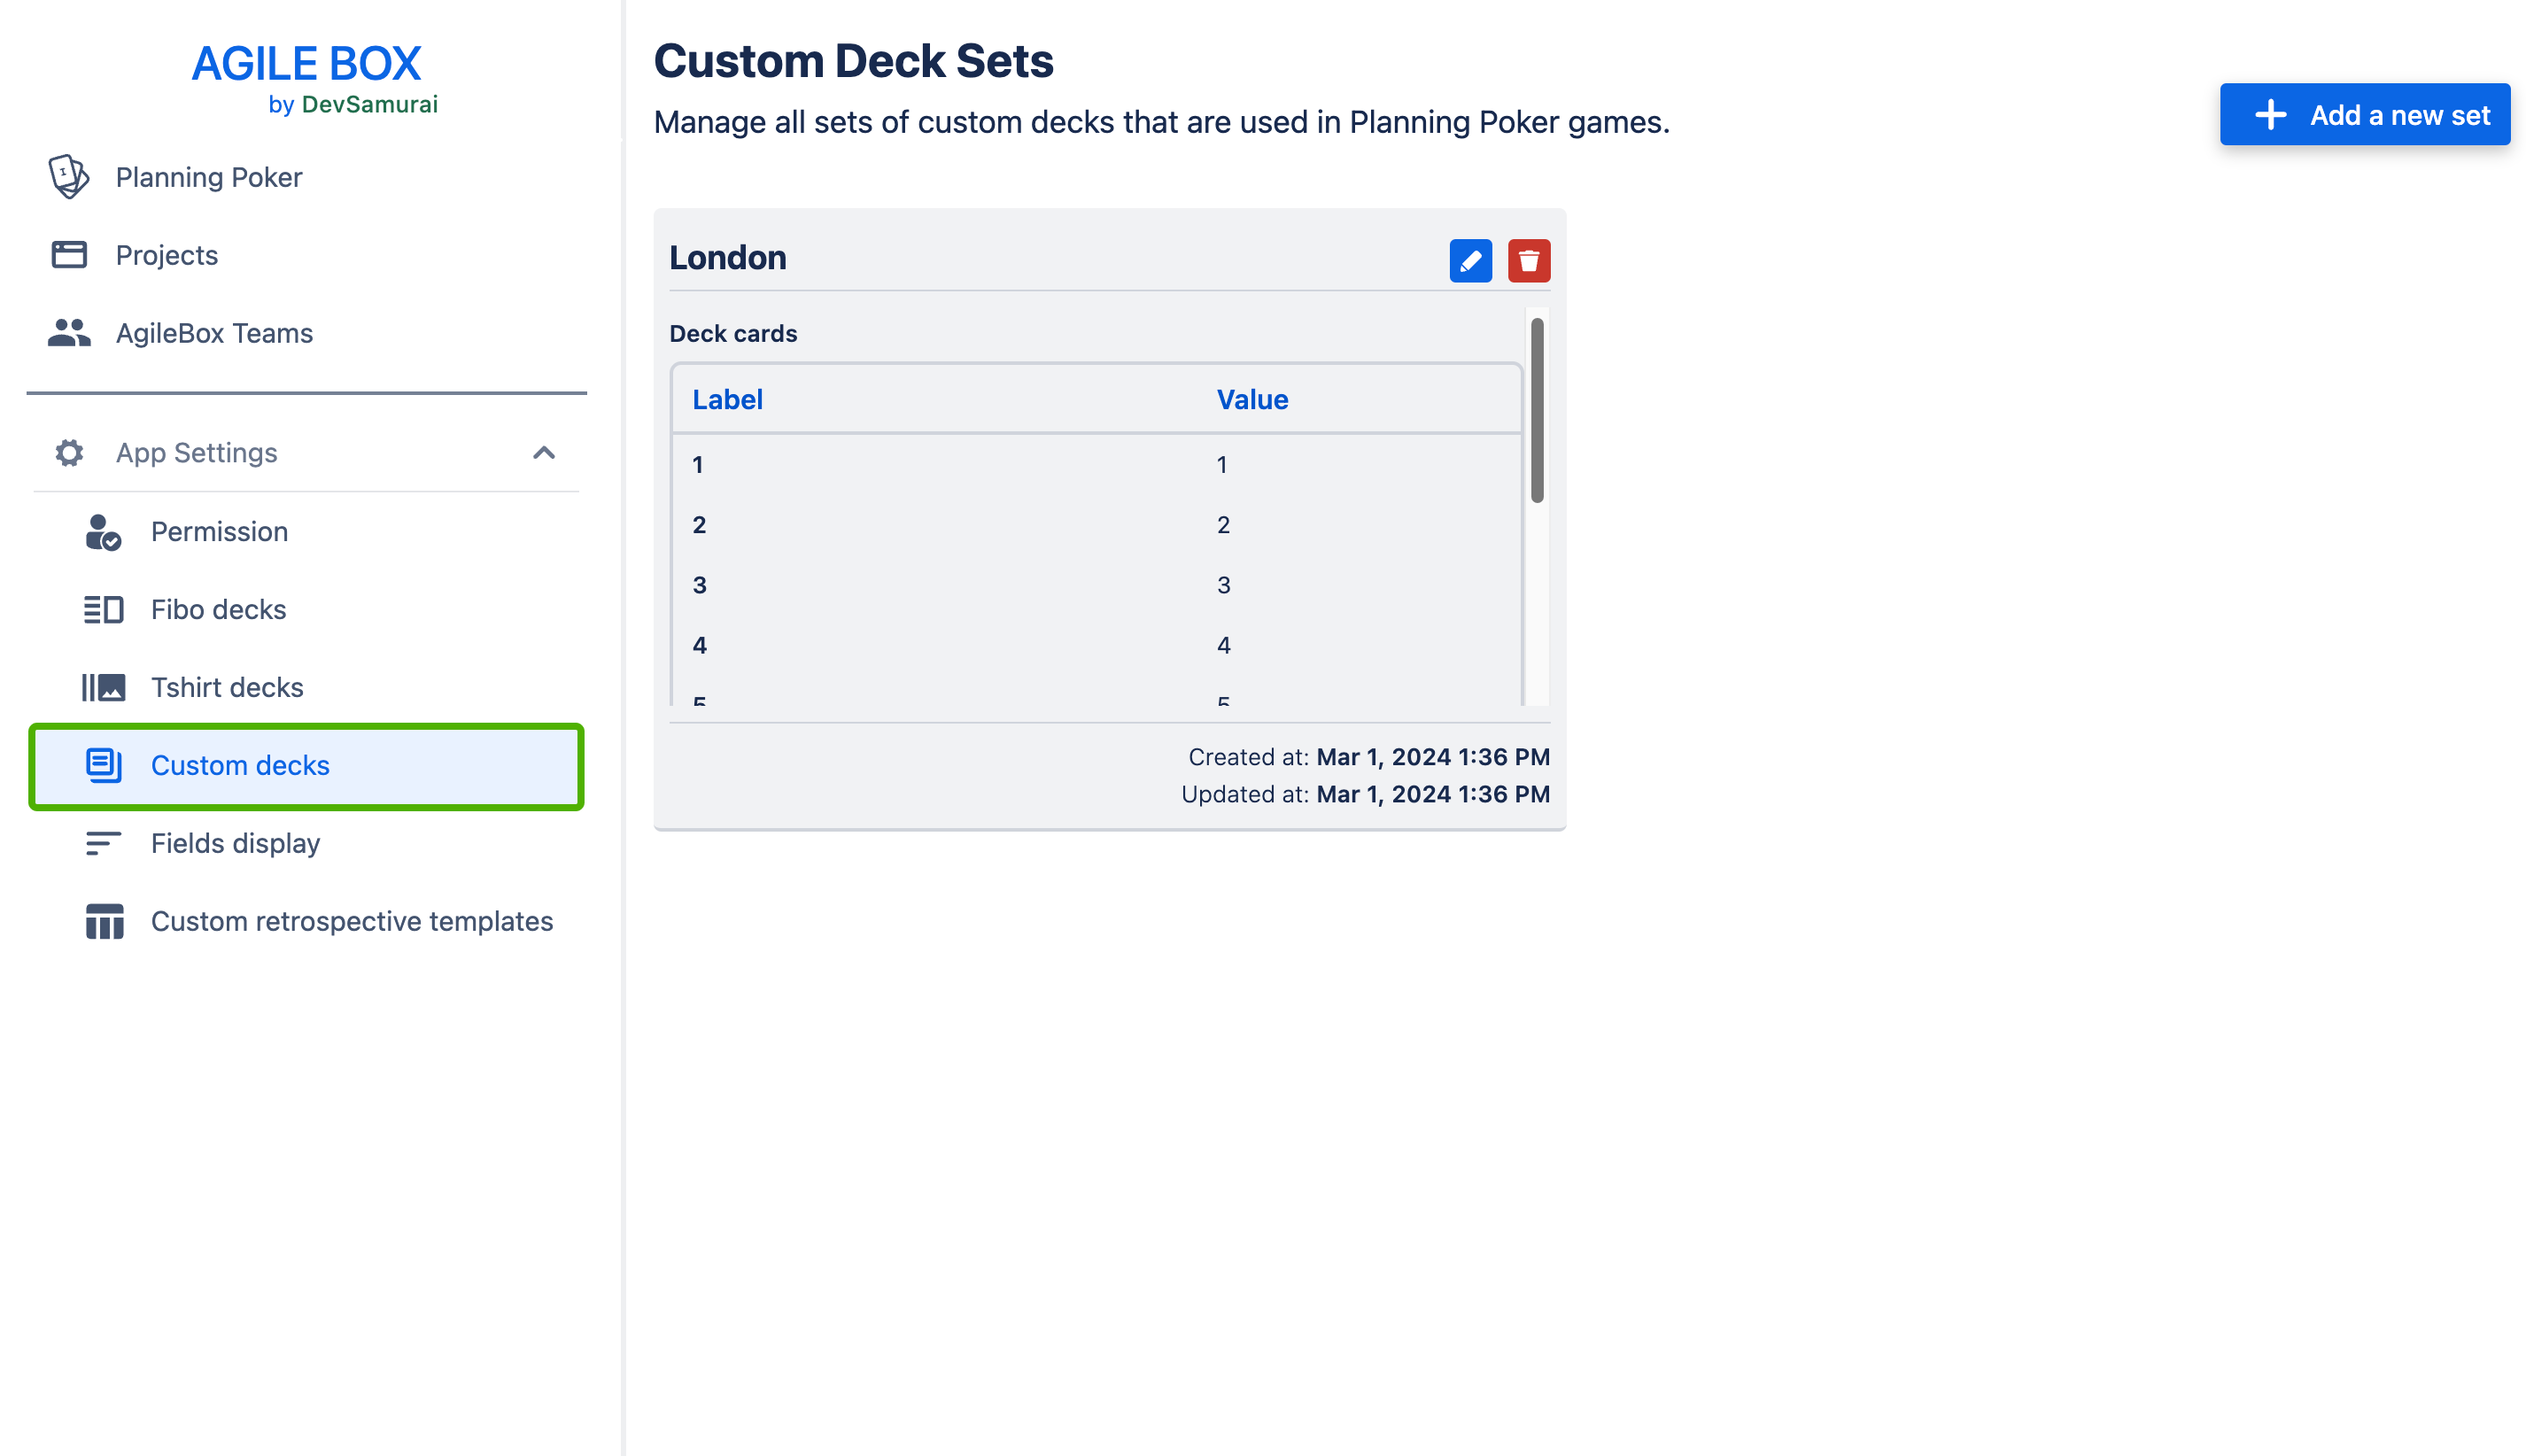
Task: Click Add a new set button
Action: pos(2364,115)
